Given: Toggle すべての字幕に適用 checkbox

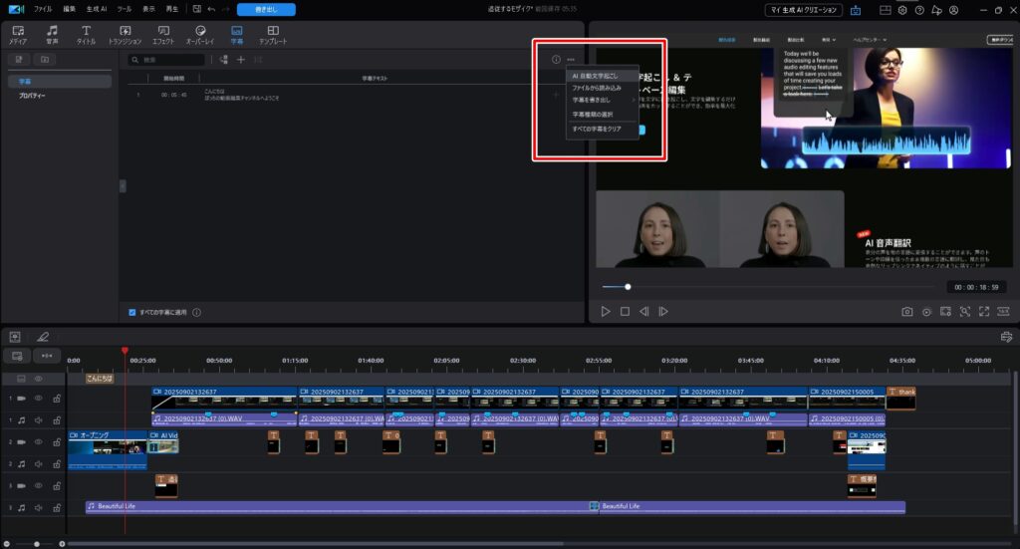Looking at the screenshot, I should point(132,312).
